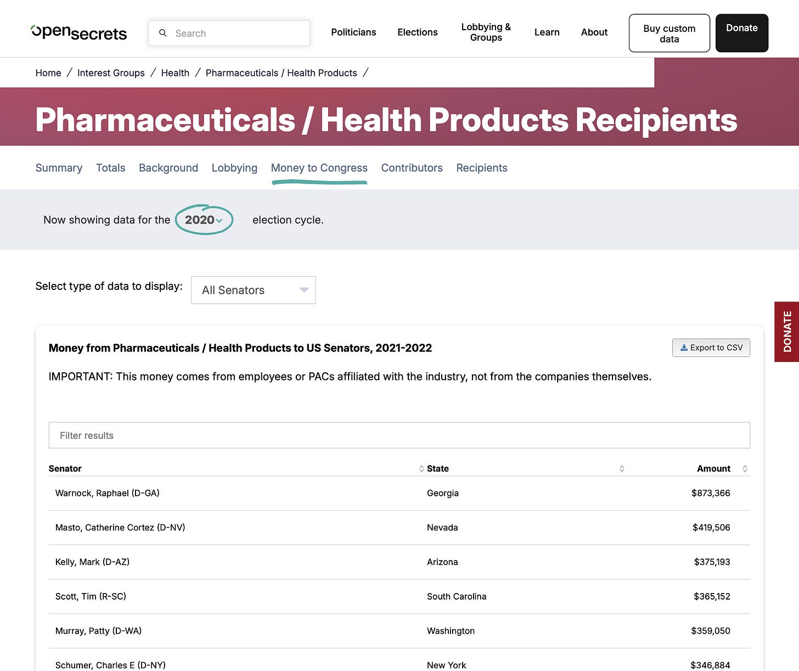Open the Learn menu
The width and height of the screenshot is (799, 671).
(x=547, y=32)
